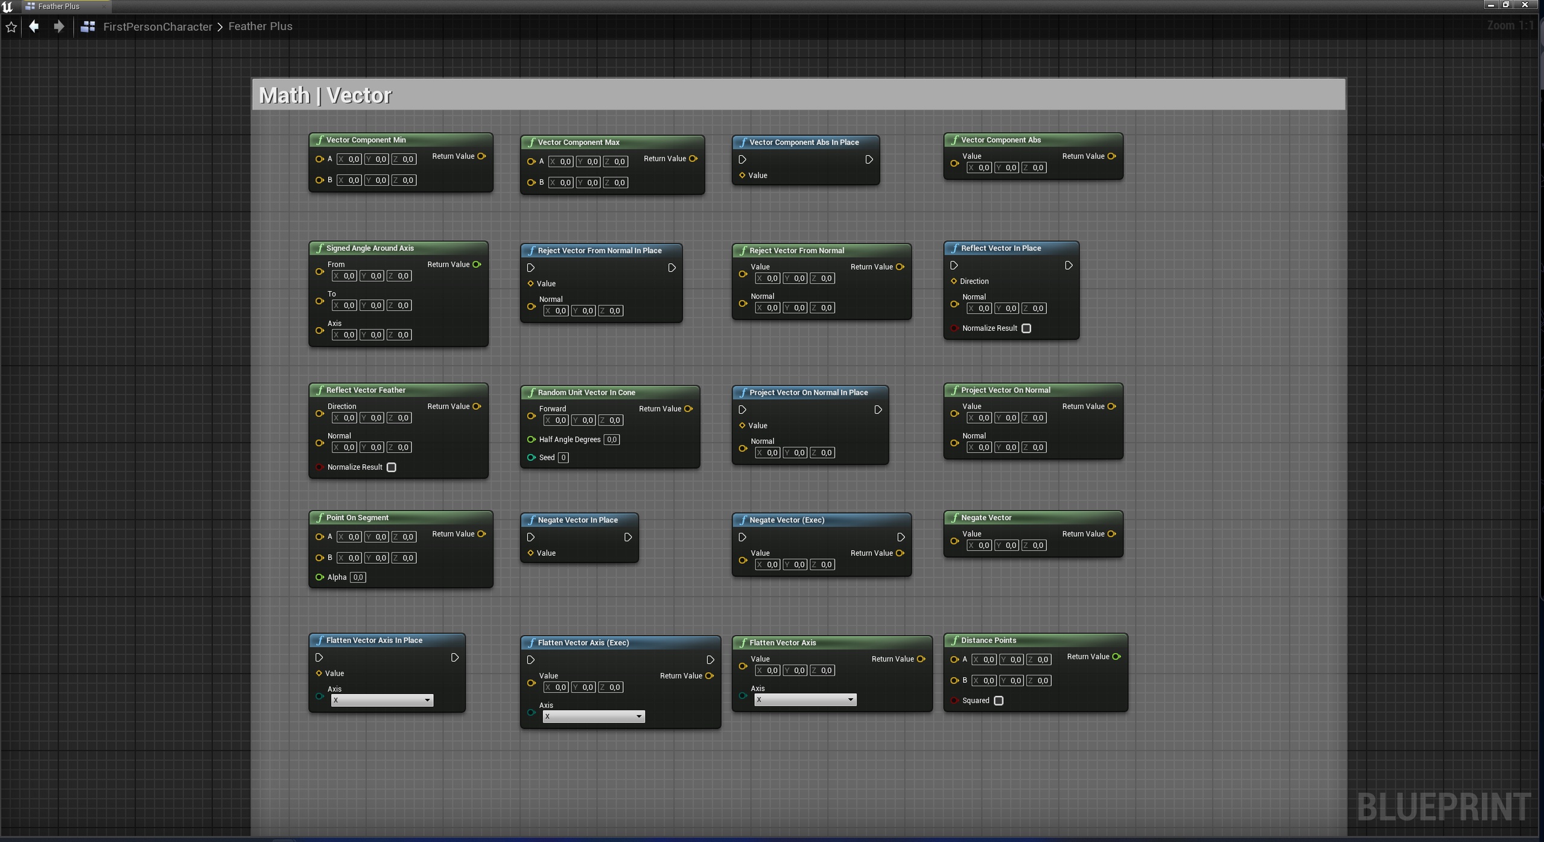The image size is (1544, 842).
Task: Open Axis dropdown on Flatten Vector Axis In Place
Action: click(x=382, y=700)
